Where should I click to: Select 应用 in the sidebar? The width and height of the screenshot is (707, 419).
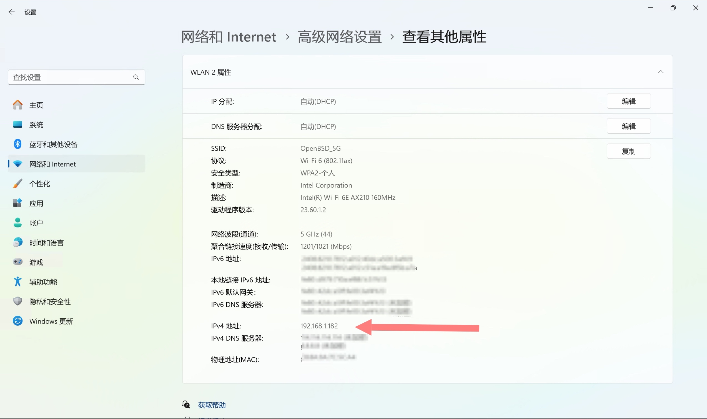tap(36, 203)
